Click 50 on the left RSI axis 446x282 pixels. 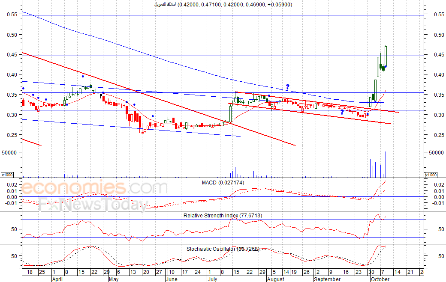pos(14,229)
